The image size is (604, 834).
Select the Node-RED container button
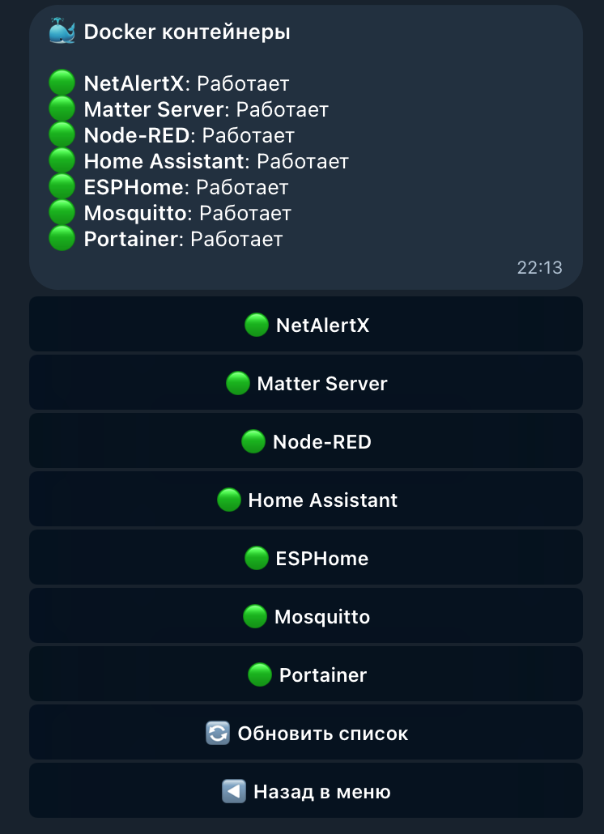[306, 440]
